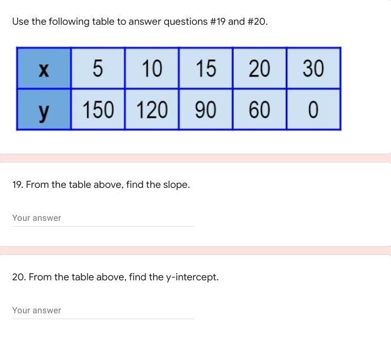Click the table cell showing 5
Viewport: 391px width, 338px height.
pos(98,69)
